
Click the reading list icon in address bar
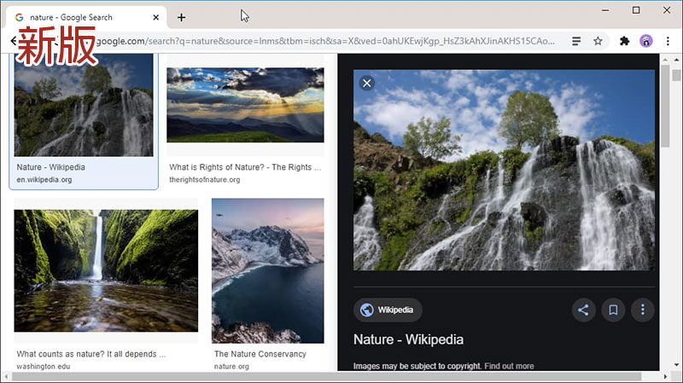[577, 41]
